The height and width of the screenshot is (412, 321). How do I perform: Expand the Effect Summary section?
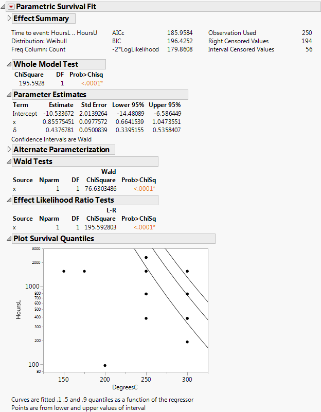9,19
